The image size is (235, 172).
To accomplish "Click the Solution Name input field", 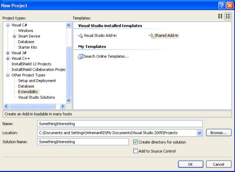I will [x=83, y=142].
